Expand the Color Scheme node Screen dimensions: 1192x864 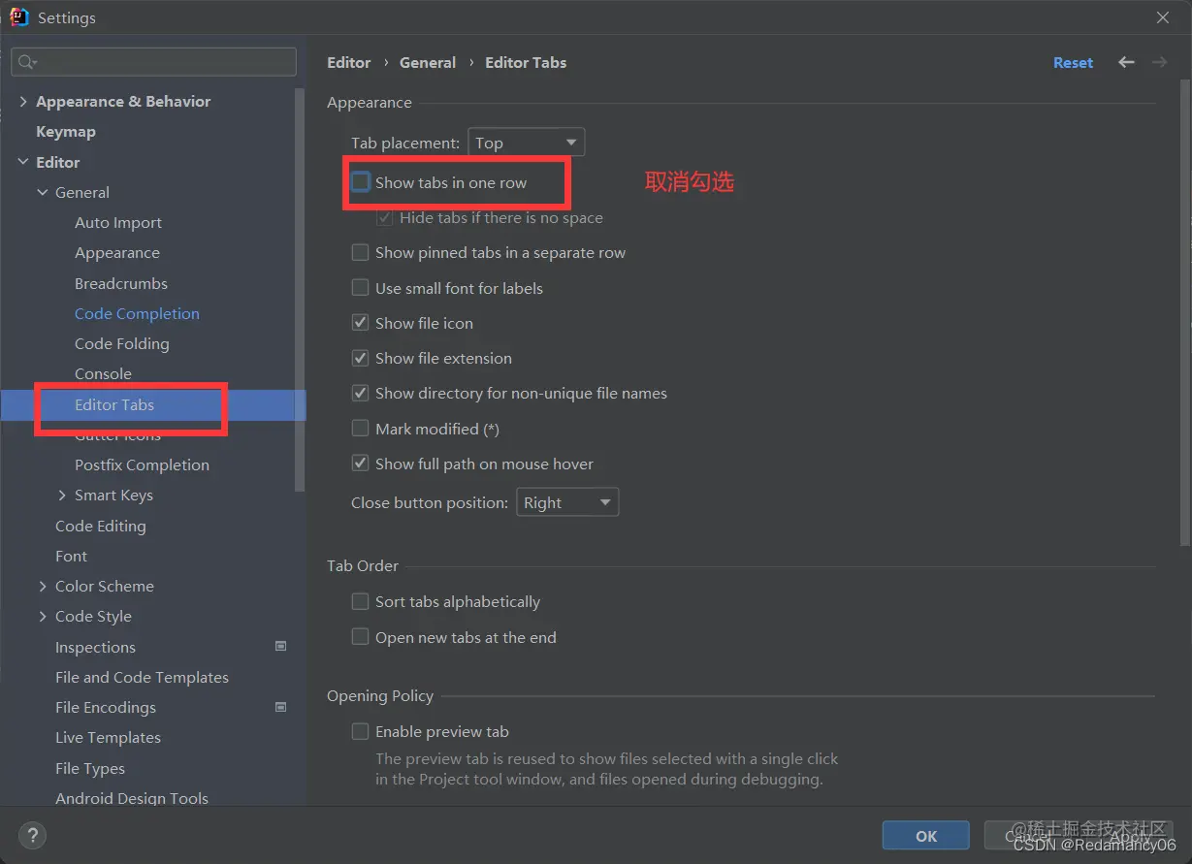click(43, 586)
